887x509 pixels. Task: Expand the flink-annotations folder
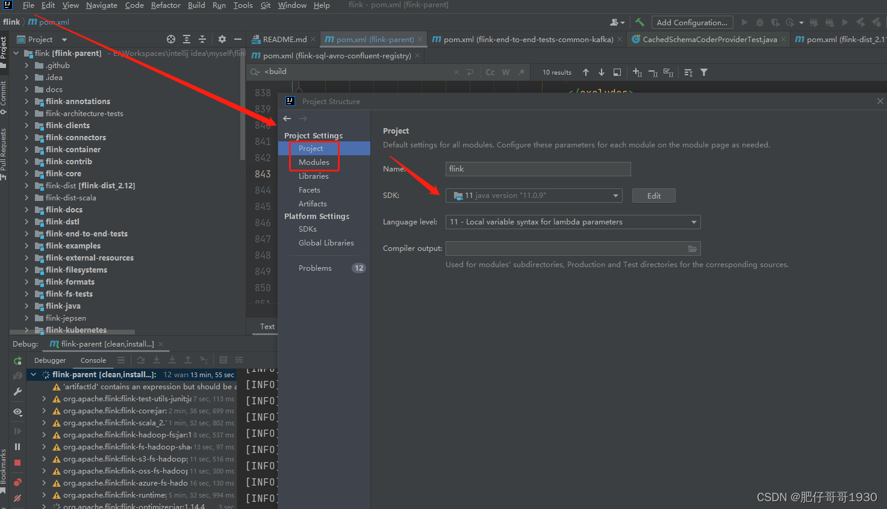point(26,102)
